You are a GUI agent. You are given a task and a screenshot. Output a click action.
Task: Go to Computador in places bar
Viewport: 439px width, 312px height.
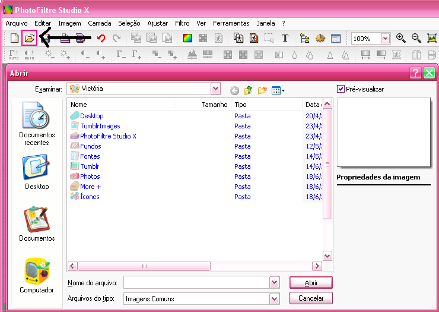[x=37, y=276]
